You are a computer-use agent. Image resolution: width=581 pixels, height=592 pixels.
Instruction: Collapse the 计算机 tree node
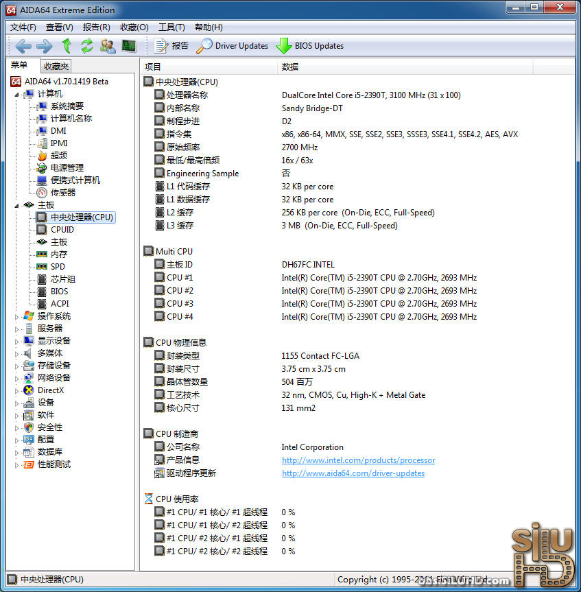point(16,95)
